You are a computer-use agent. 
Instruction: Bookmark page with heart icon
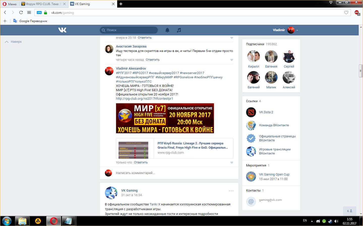[x=346, y=13]
